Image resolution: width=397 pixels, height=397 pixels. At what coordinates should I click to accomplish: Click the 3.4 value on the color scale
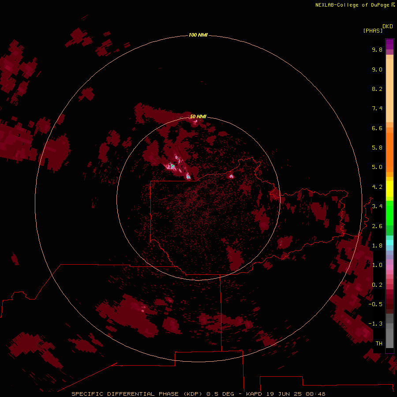pyautogui.click(x=377, y=206)
